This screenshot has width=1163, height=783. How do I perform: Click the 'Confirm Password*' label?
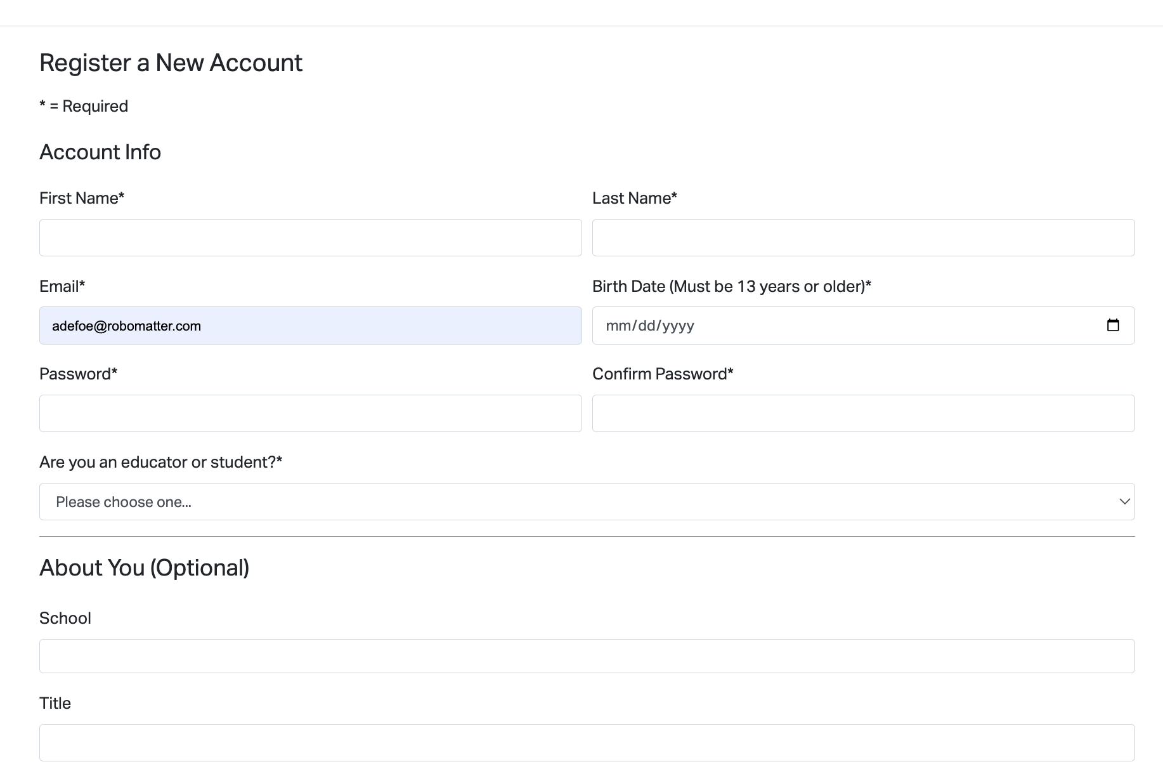pyautogui.click(x=662, y=374)
